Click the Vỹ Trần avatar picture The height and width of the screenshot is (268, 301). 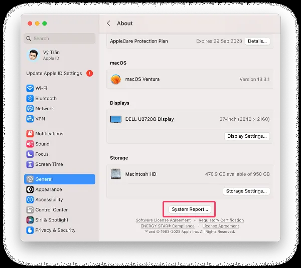34,55
